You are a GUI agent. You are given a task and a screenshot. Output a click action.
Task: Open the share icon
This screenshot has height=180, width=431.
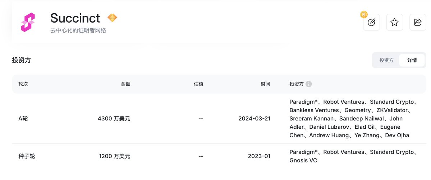click(x=418, y=22)
